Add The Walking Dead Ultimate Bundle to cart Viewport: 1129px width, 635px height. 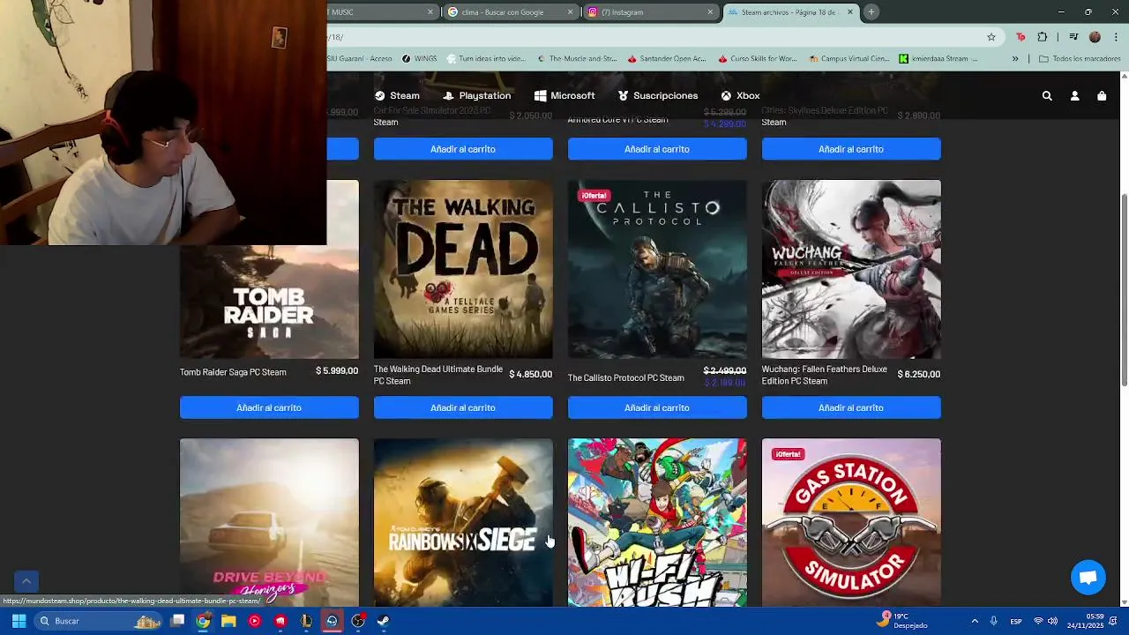(x=463, y=407)
